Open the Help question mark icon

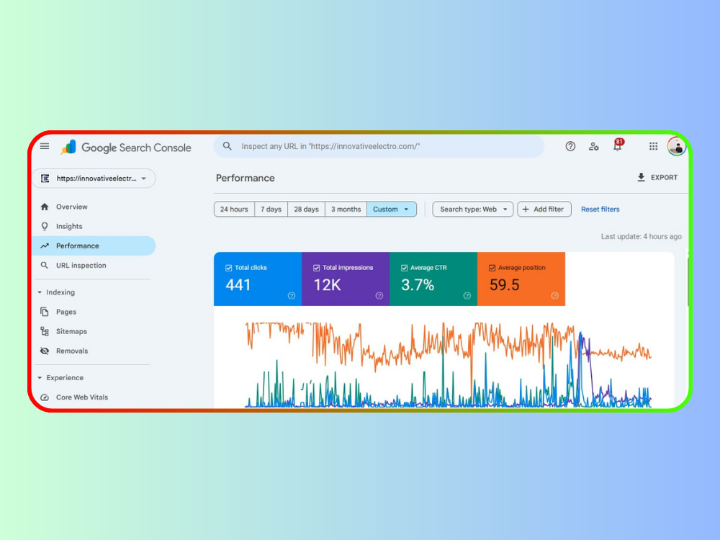570,146
